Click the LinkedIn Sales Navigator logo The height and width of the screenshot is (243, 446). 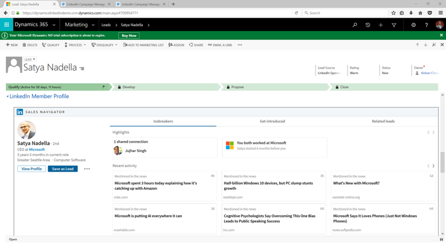coord(19,112)
